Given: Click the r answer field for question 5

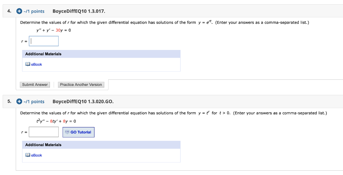Looking at the screenshot, I should [44, 132].
